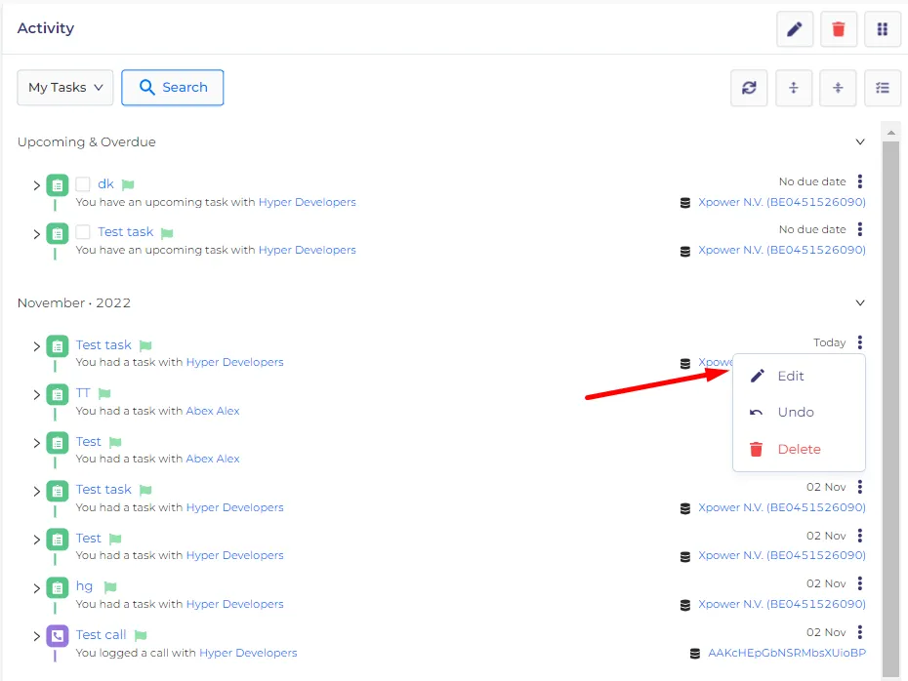Click the purple phone icon beside Test call
908x681 pixels.
58,636
